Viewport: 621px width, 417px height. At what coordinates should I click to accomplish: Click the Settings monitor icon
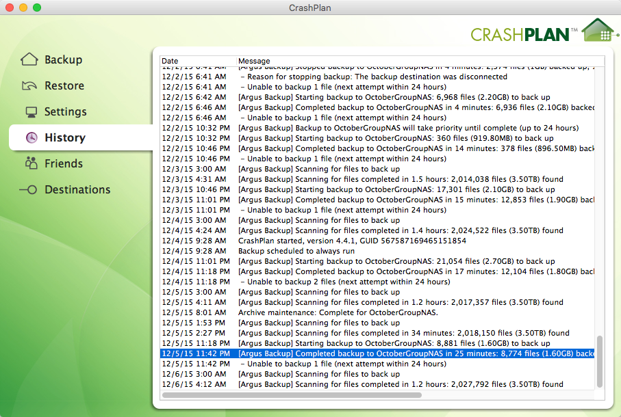coord(31,112)
